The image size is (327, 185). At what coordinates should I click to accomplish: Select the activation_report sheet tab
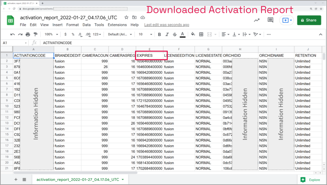pos(78,180)
